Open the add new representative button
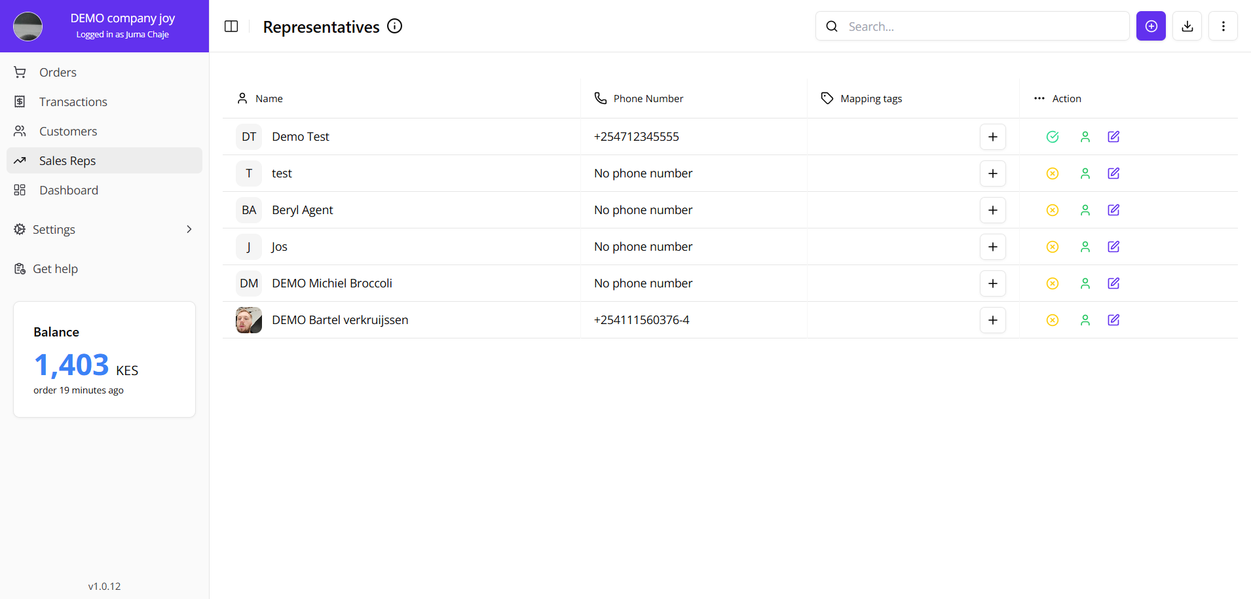 (1151, 26)
